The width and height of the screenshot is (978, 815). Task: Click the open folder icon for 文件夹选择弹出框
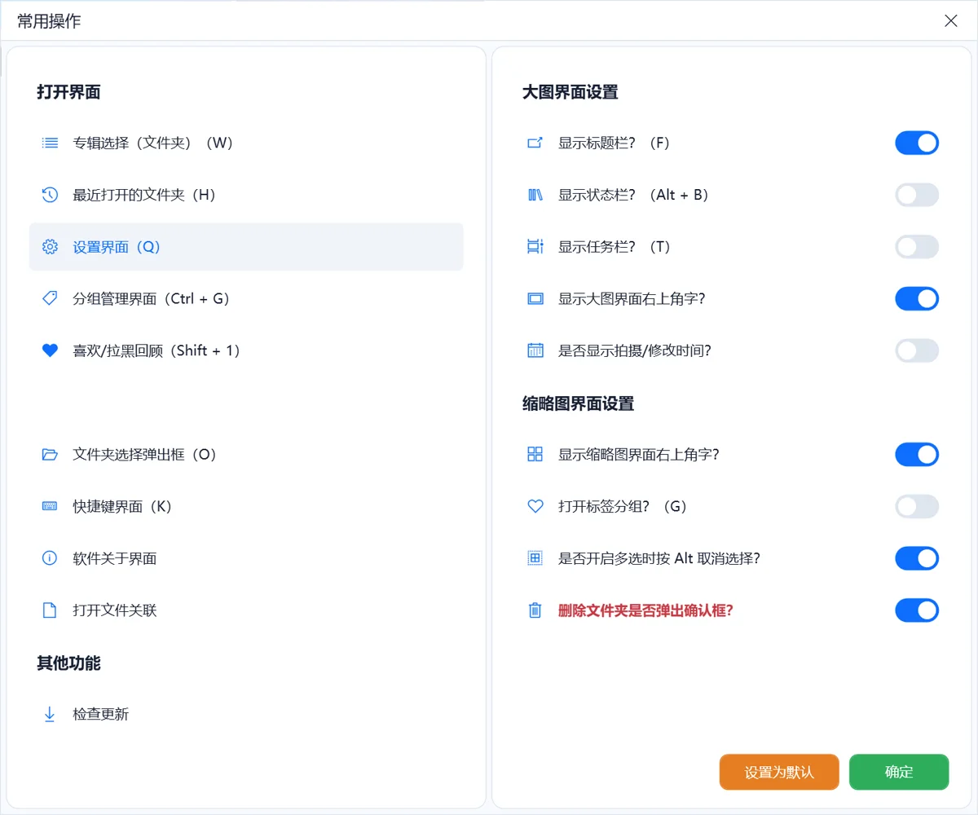click(50, 455)
